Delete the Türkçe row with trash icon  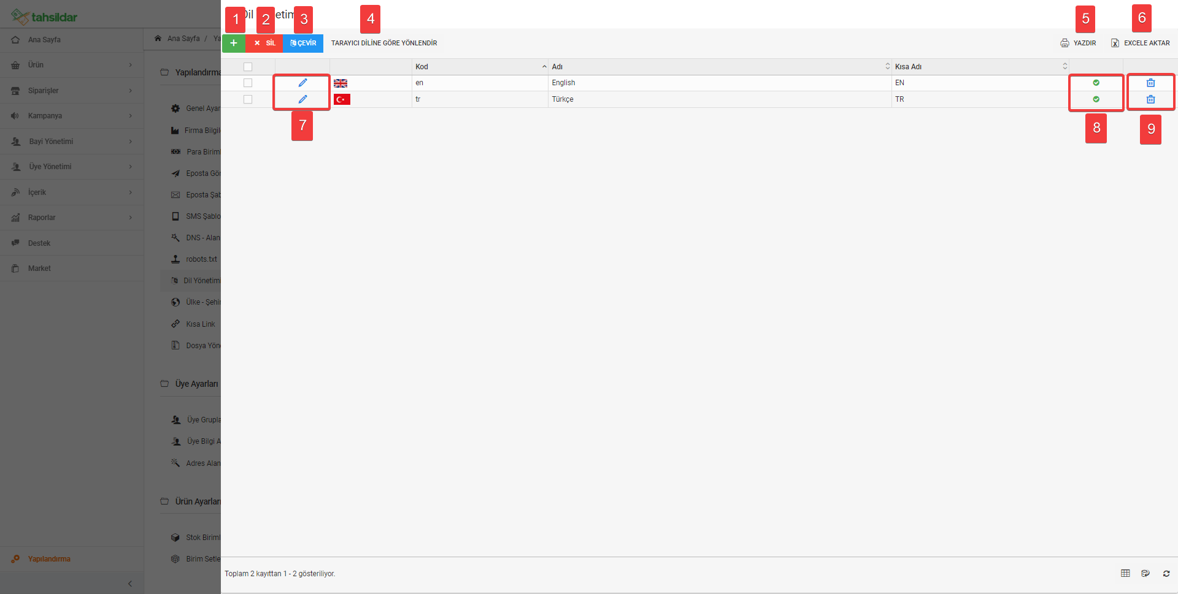pyautogui.click(x=1150, y=99)
